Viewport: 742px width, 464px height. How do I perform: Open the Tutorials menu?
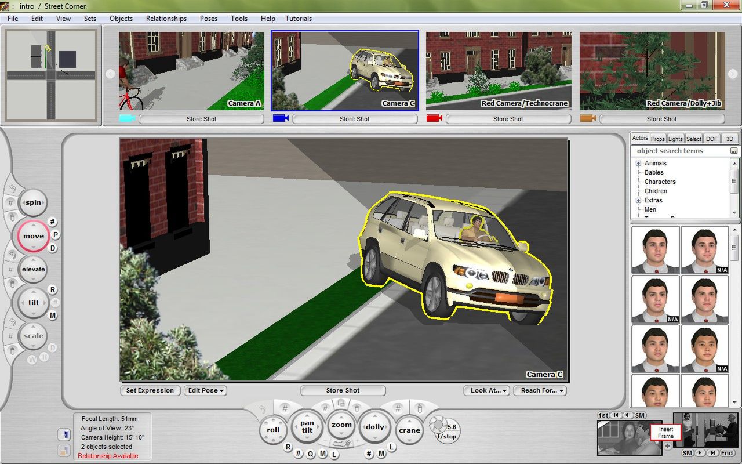click(299, 19)
